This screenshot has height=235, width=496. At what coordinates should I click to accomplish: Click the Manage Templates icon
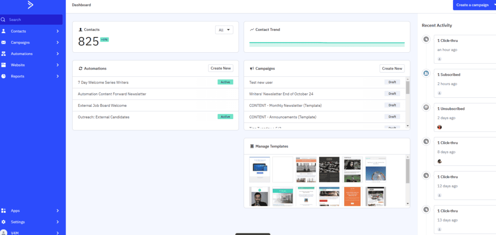tap(252, 146)
